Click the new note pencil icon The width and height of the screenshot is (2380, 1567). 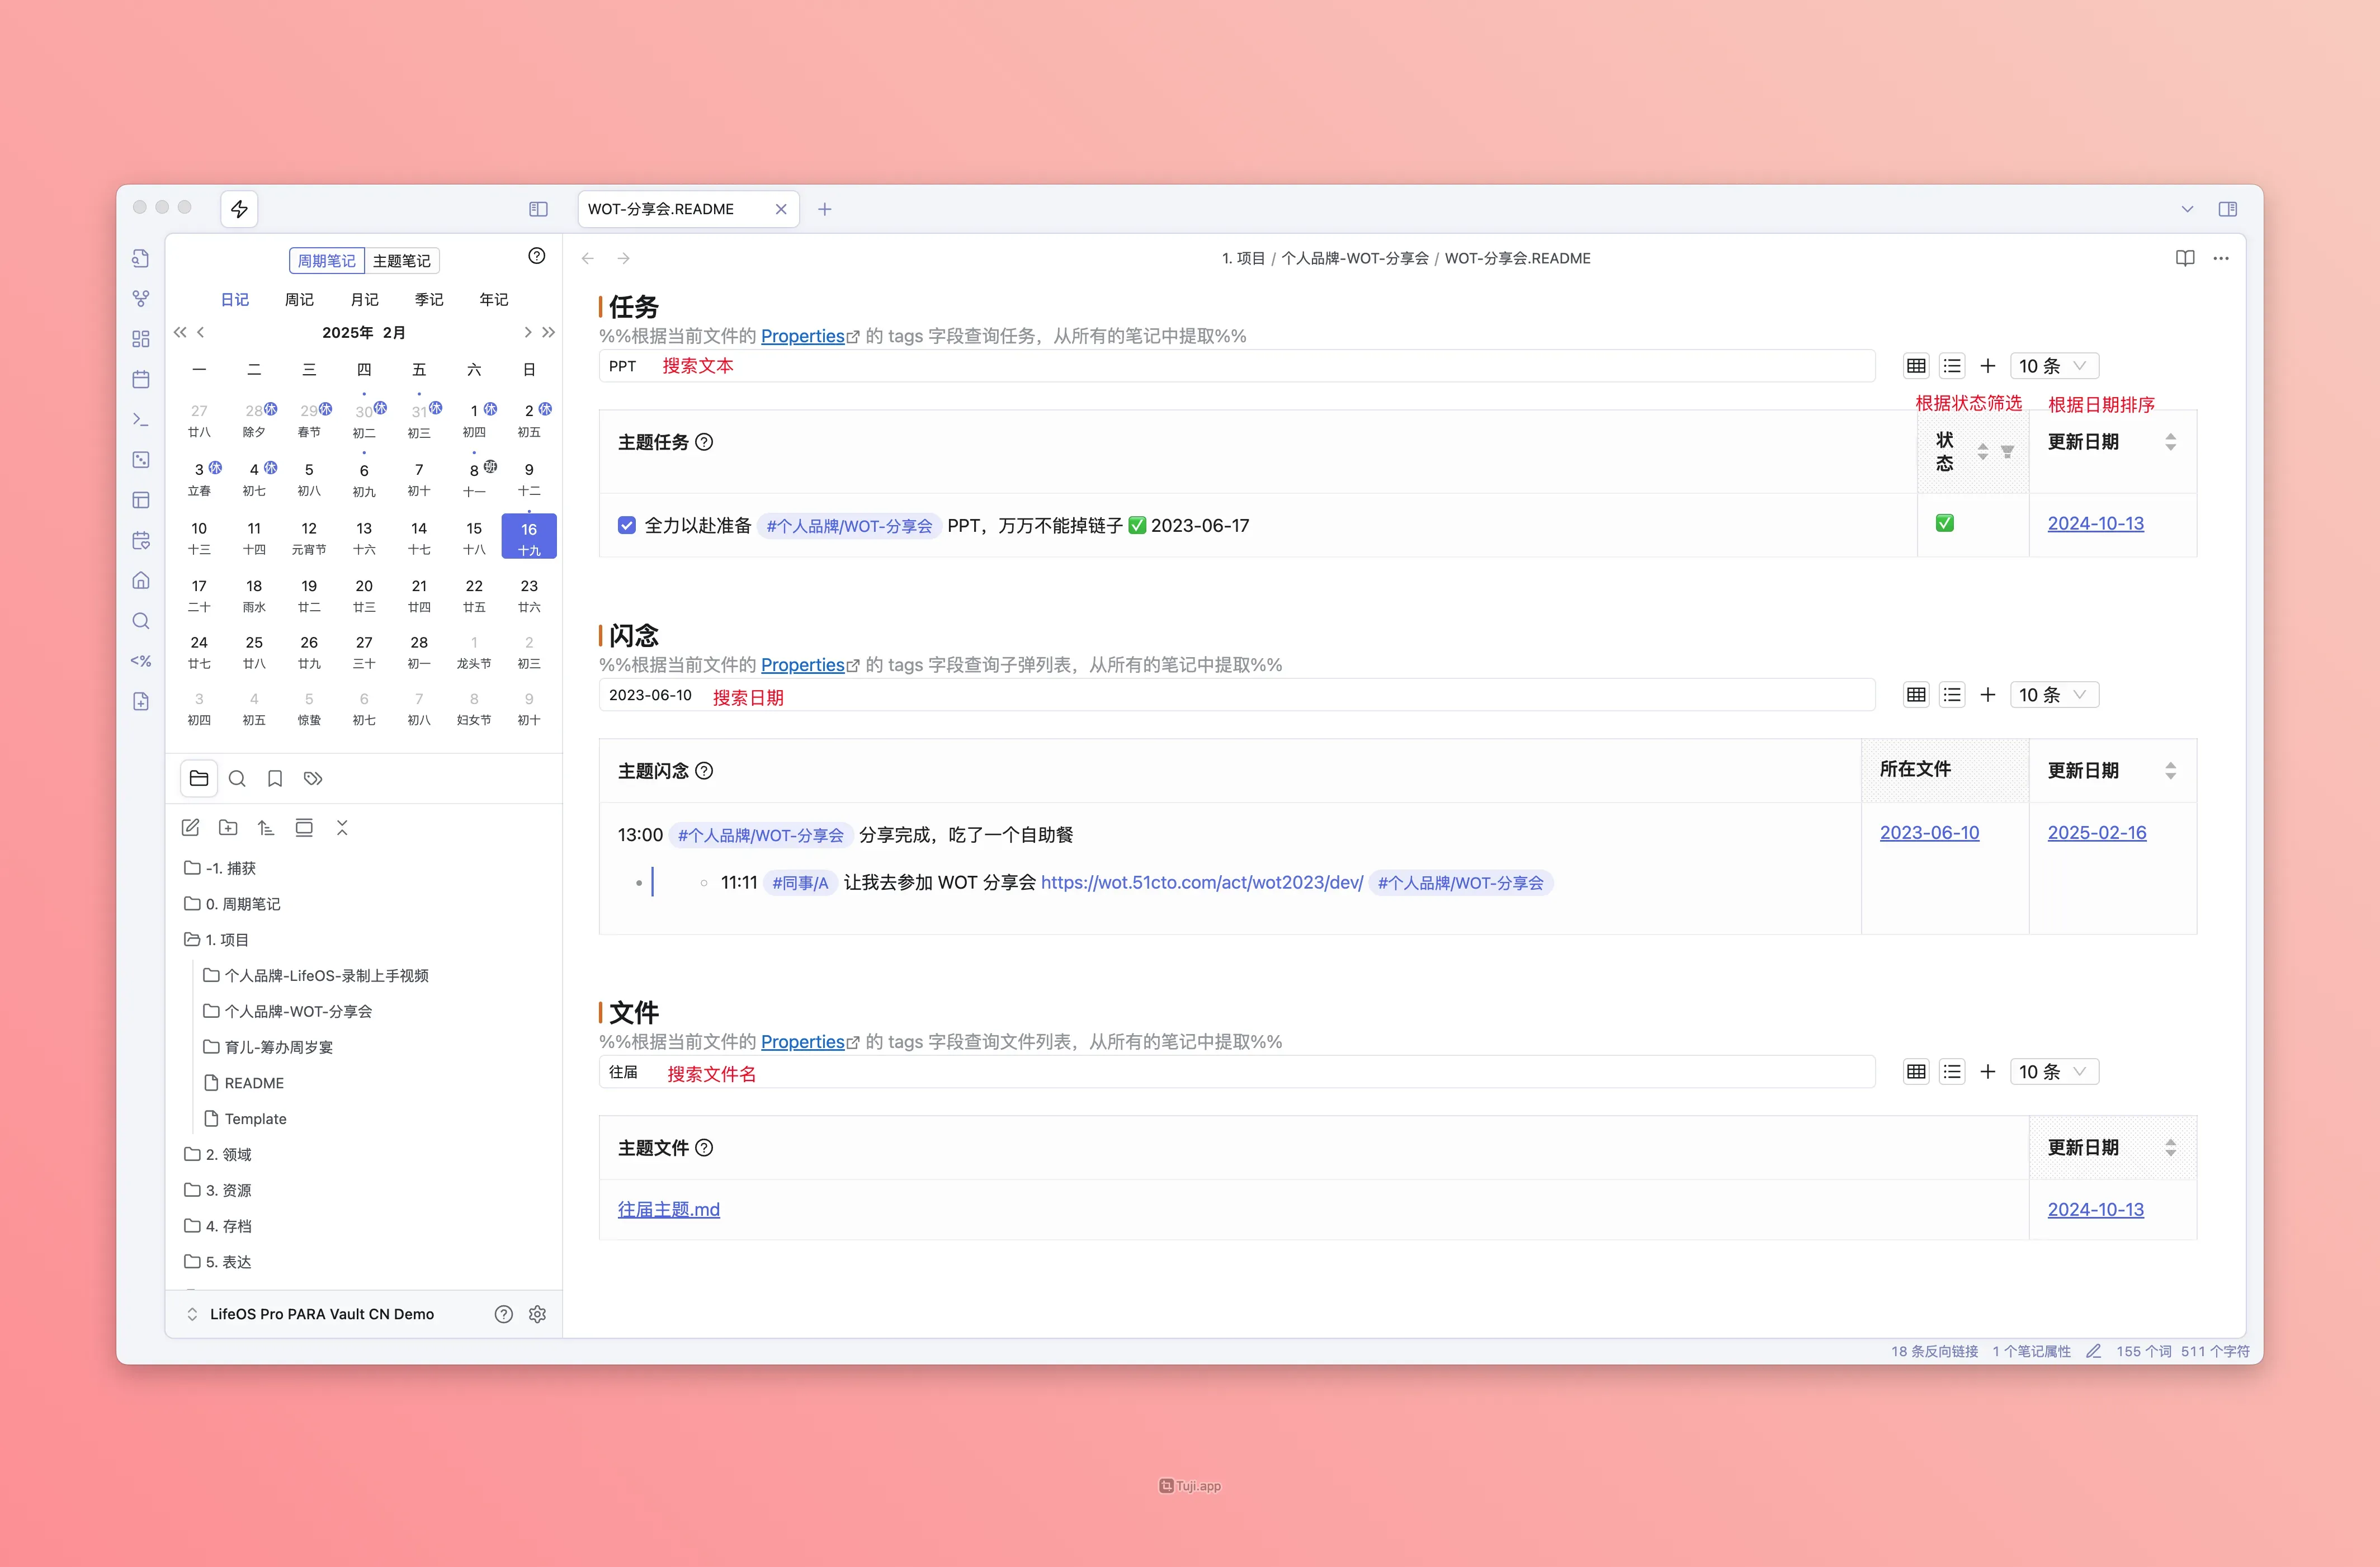190,827
